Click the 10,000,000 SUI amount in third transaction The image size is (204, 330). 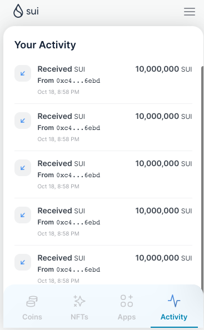click(163, 163)
